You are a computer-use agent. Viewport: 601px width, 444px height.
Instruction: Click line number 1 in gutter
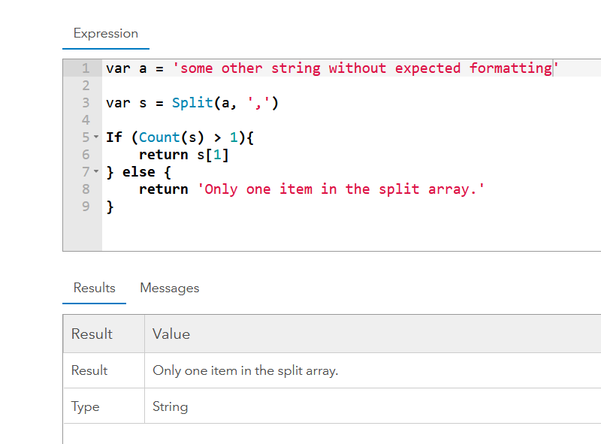pos(86,68)
